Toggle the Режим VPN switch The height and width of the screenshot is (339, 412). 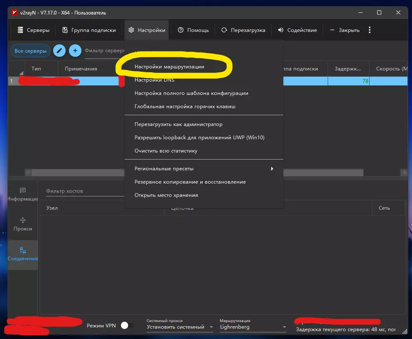click(x=126, y=326)
